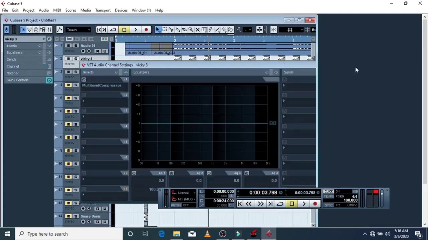The height and width of the screenshot is (240, 428).
Task: Toggle the TEMPO track button
Action: tap(329, 197)
